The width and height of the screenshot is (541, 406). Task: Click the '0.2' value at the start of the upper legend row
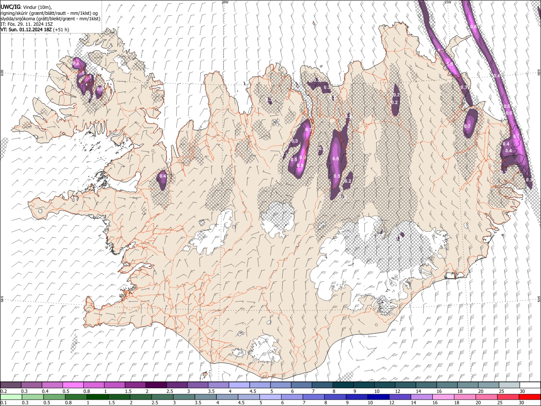tap(3, 391)
